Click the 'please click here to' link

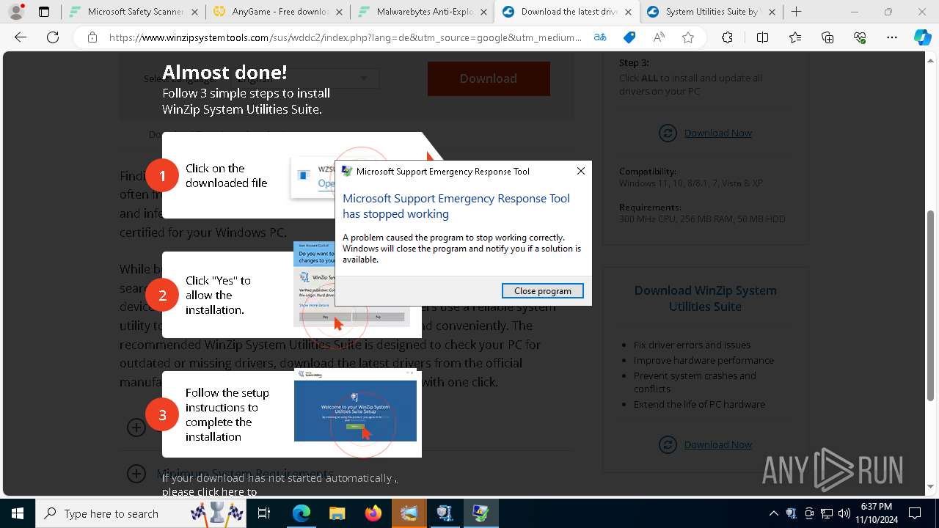click(209, 492)
